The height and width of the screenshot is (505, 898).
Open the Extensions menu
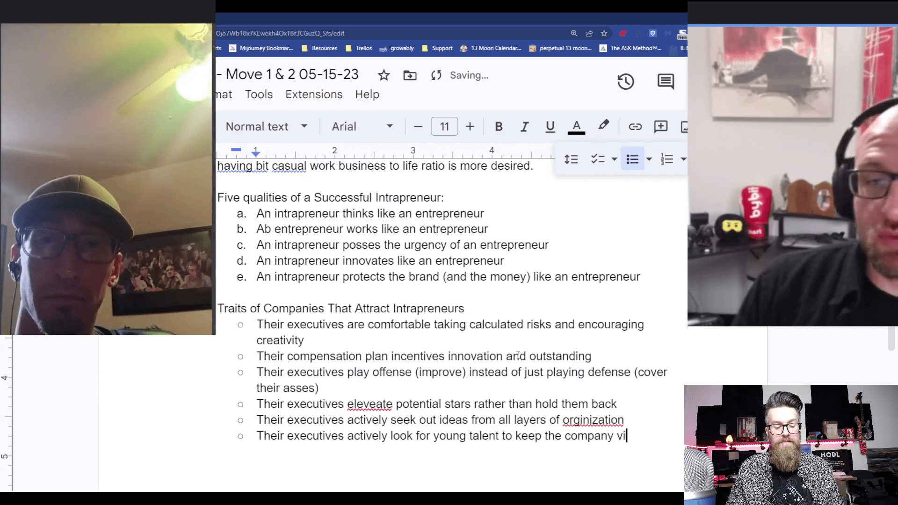(x=314, y=94)
